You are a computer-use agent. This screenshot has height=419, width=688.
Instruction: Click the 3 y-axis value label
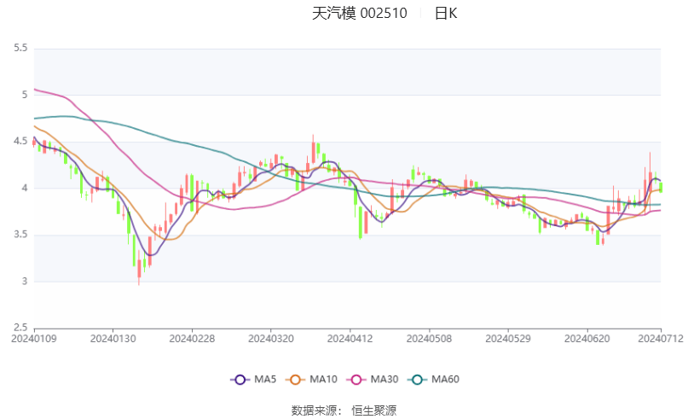(25, 281)
